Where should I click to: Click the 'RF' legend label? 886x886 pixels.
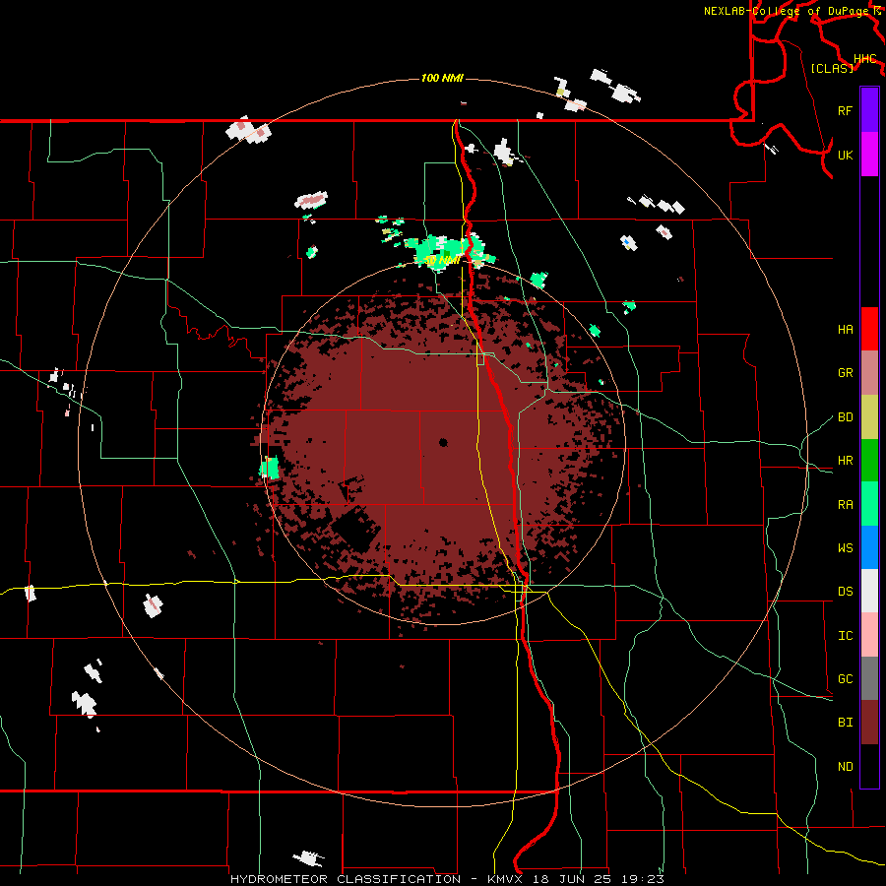pyautogui.click(x=845, y=110)
